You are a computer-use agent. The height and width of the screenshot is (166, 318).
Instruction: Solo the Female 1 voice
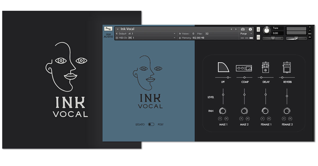click(x=263, y=119)
